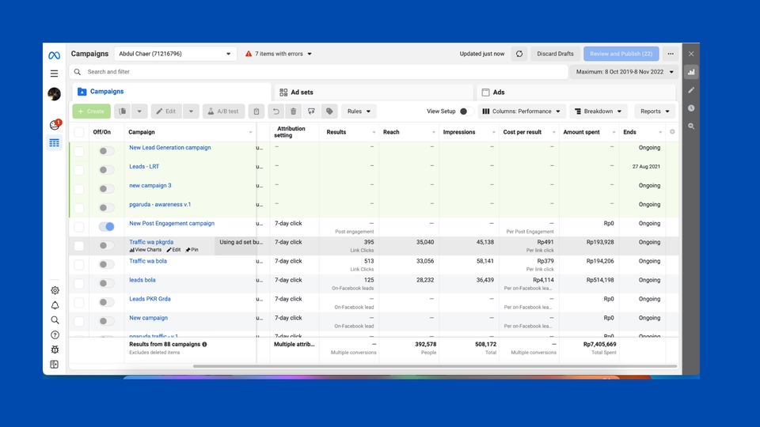Viewport: 760px width, 427px height.
Task: Switch to the Campaigns tab
Action: coord(172,92)
